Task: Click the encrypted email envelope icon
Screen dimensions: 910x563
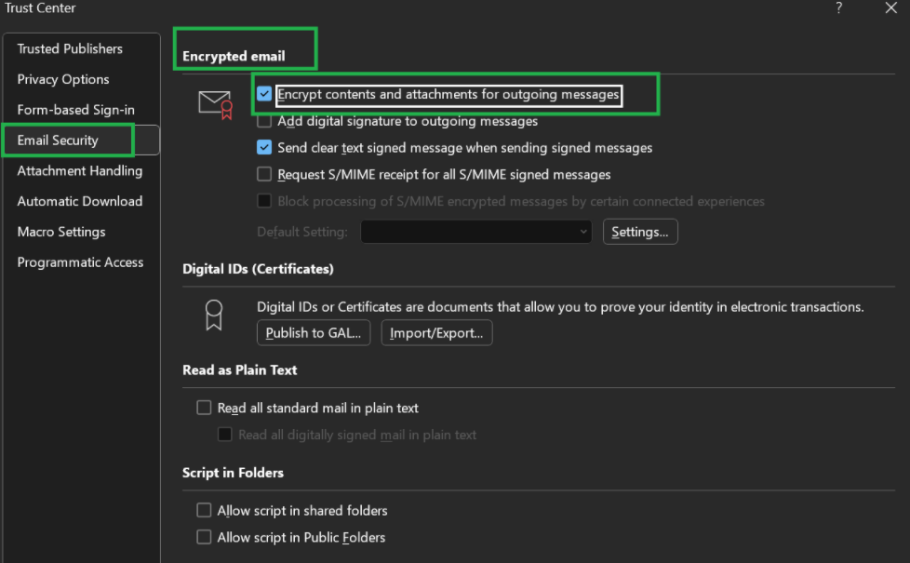Action: click(x=216, y=104)
